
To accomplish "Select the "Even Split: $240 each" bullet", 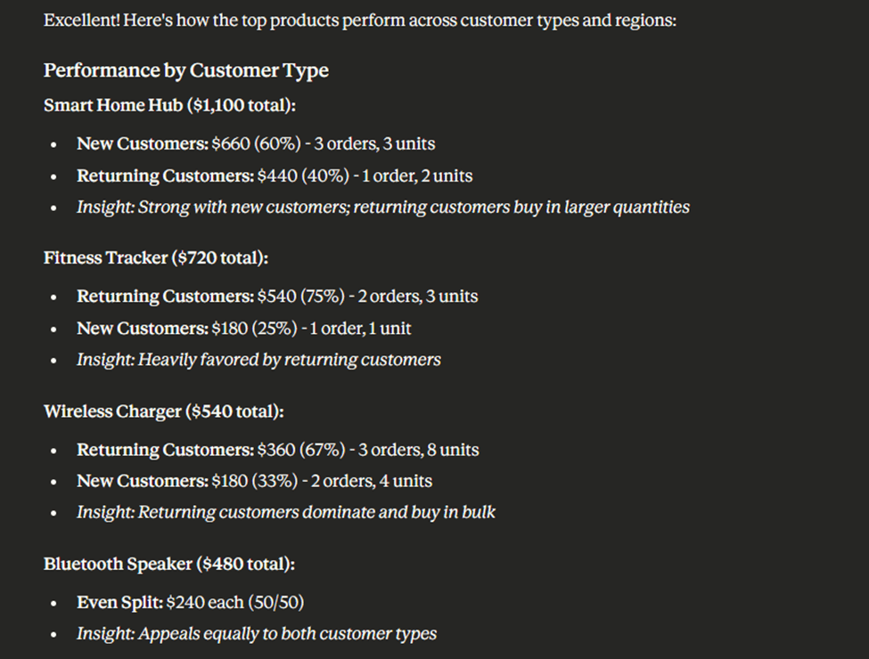I will (190, 603).
